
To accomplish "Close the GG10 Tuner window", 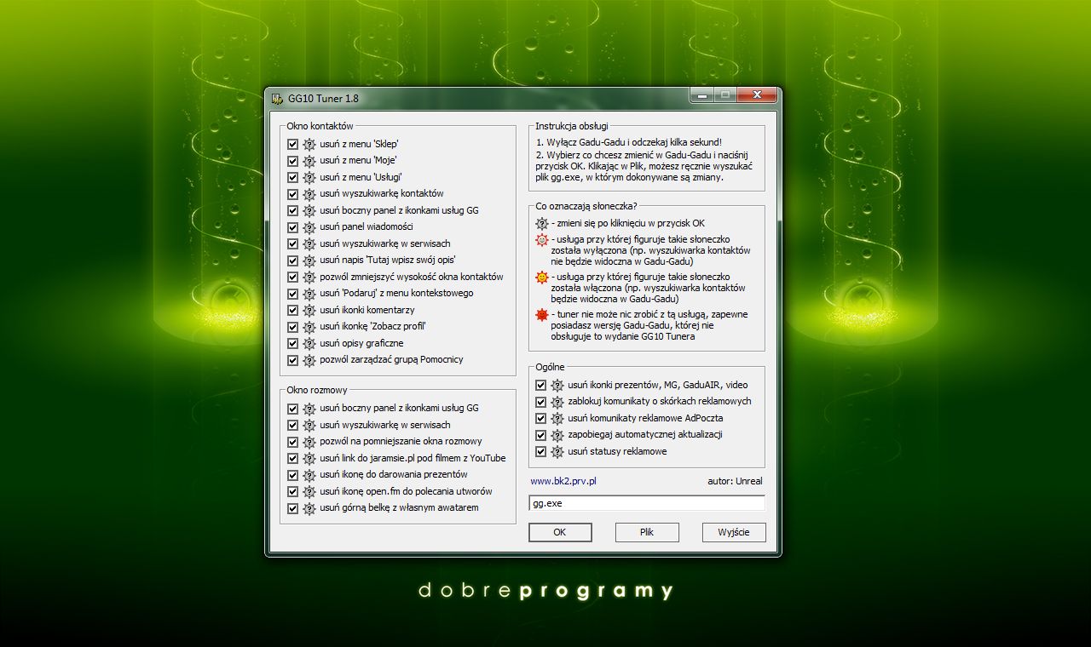I will pyautogui.click(x=756, y=95).
